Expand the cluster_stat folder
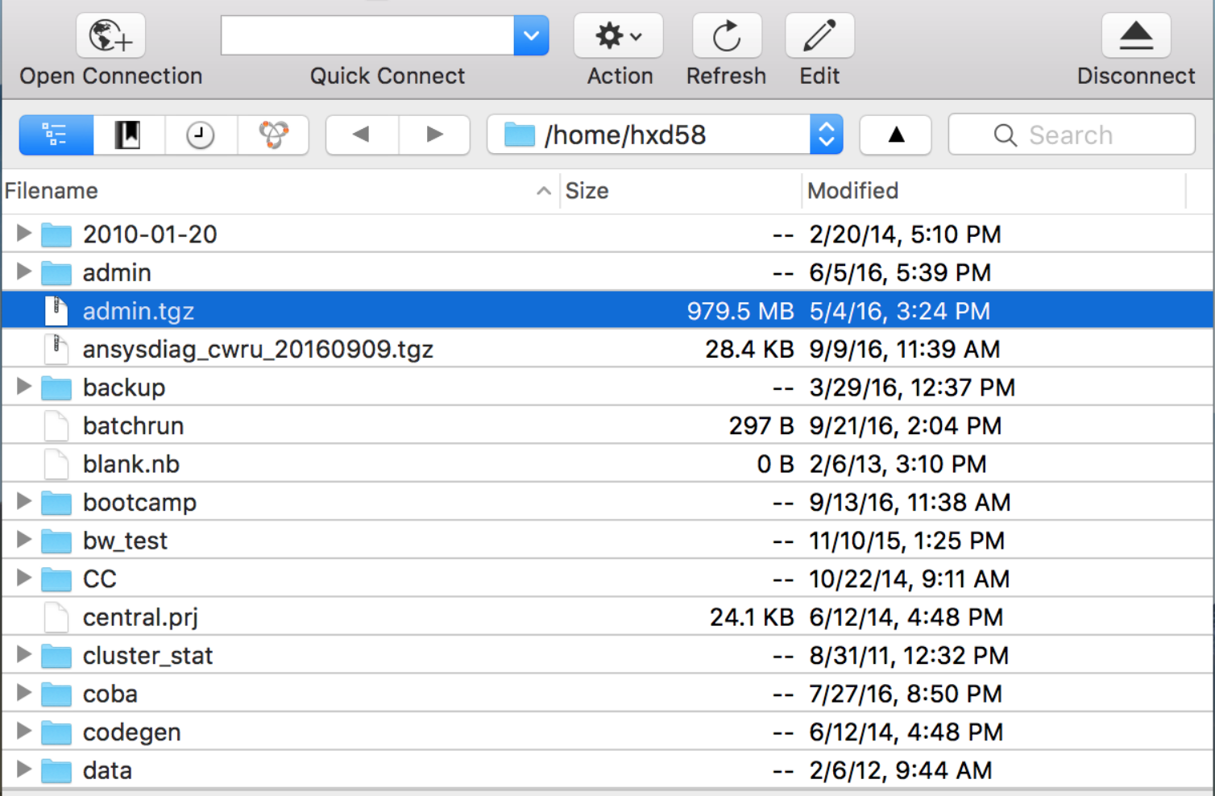Screen dimensions: 1215x796 [24, 655]
